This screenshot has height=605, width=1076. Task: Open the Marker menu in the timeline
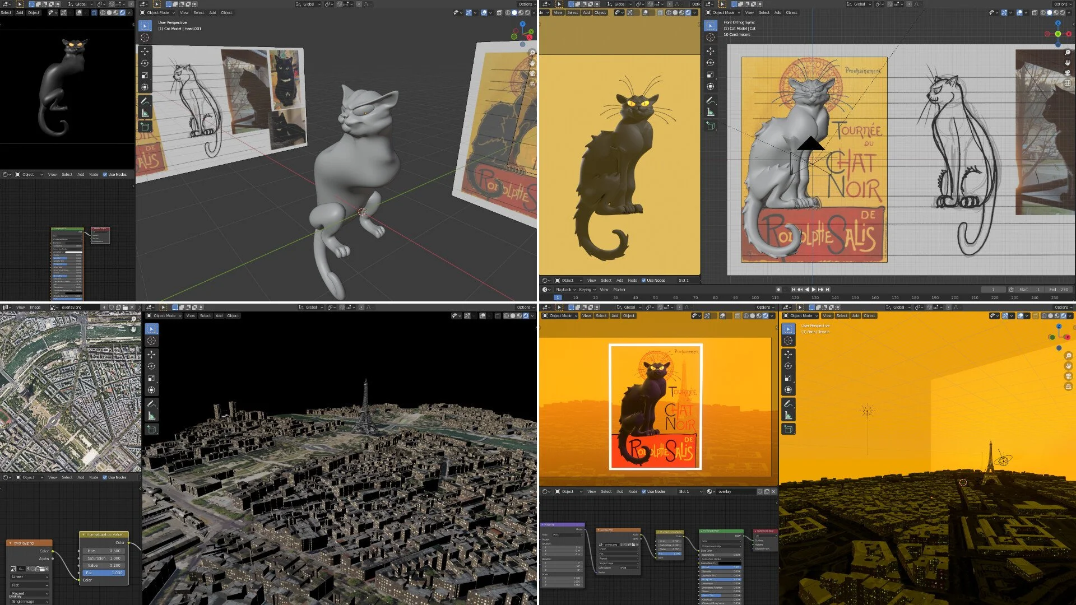pos(619,290)
